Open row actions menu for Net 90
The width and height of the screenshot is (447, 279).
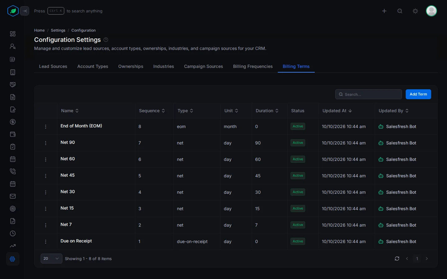coord(46,143)
